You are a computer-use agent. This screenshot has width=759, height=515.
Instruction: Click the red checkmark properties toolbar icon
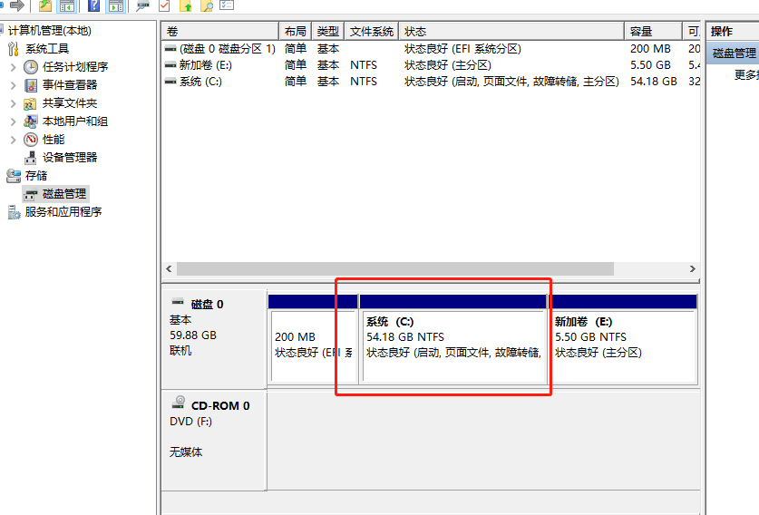(164, 5)
